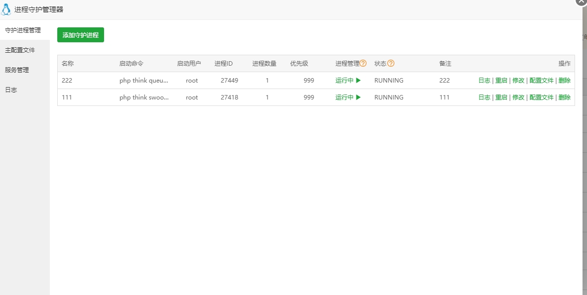Switch to 主配置文件 tab
The image size is (587, 295).
(x=20, y=50)
